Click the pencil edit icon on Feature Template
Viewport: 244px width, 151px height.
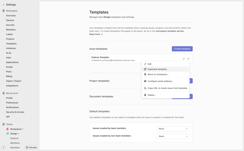184,59
